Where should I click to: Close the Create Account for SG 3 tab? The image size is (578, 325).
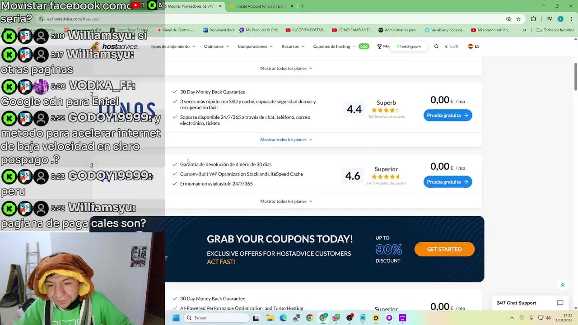click(292, 6)
